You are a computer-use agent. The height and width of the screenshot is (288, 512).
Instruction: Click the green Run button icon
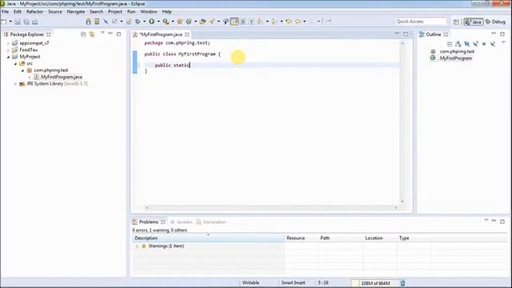151,22
